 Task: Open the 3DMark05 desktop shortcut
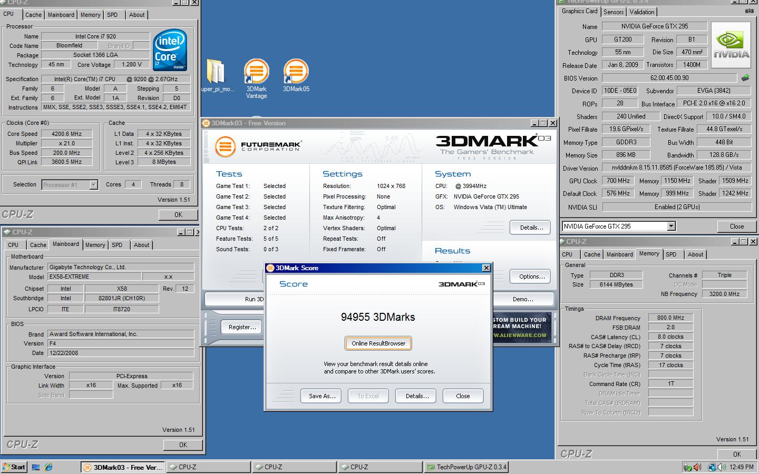tap(296, 75)
